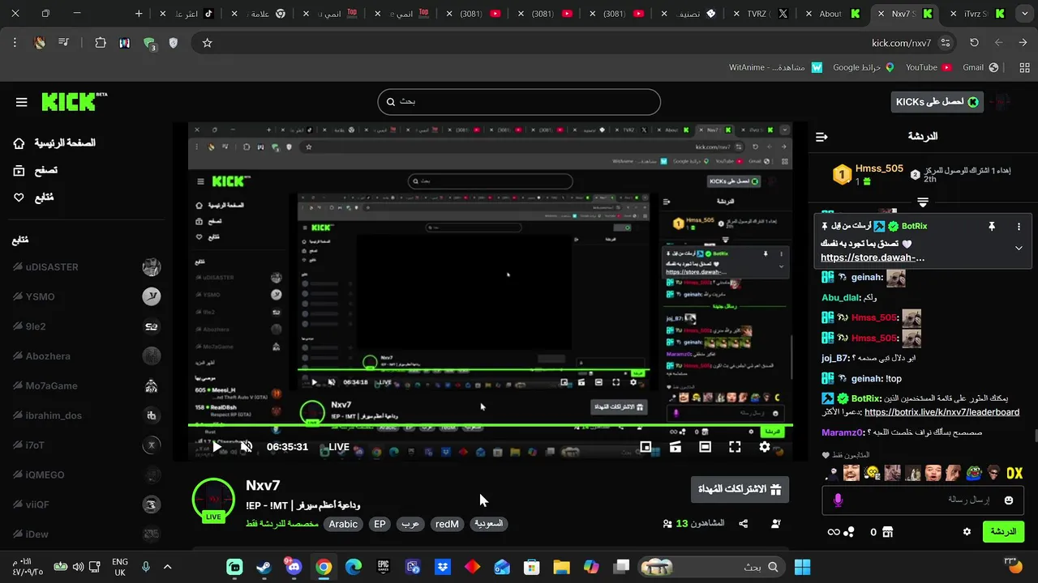Open the following (مُتابع) sidebar item
The height and width of the screenshot is (583, 1038).
tap(33, 198)
